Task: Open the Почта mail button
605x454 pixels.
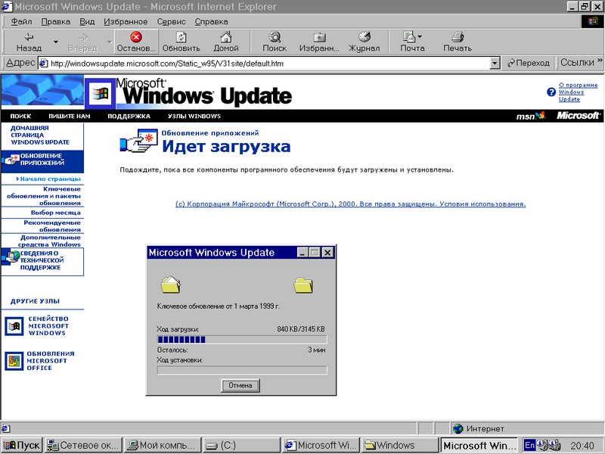Action: point(412,42)
